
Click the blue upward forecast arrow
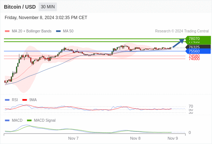178,43
